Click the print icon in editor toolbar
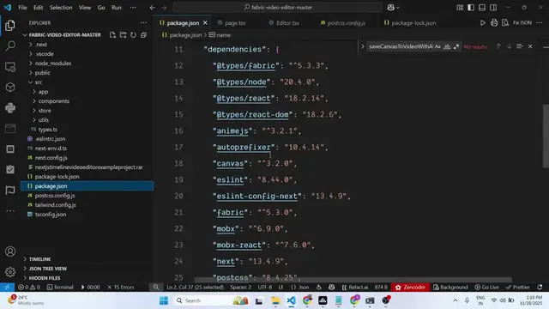Image resolution: width=549 pixels, height=309 pixels. pyautogui.click(x=494, y=23)
